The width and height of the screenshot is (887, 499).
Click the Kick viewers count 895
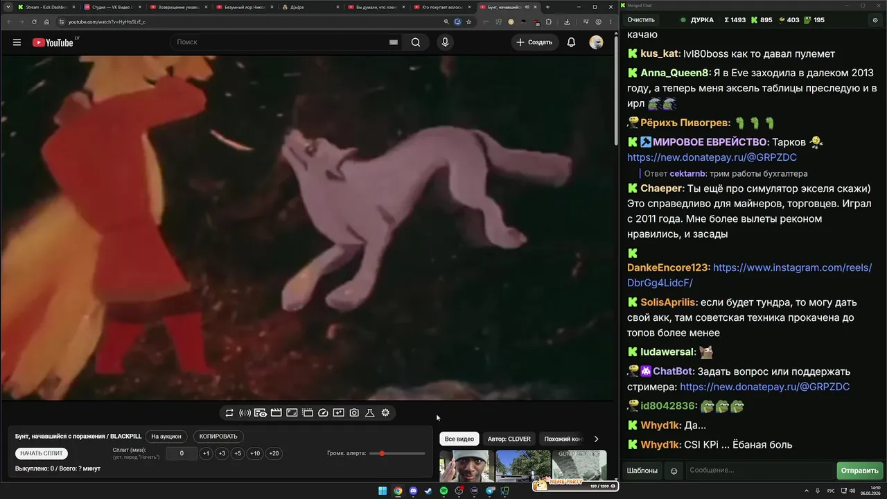click(760, 20)
